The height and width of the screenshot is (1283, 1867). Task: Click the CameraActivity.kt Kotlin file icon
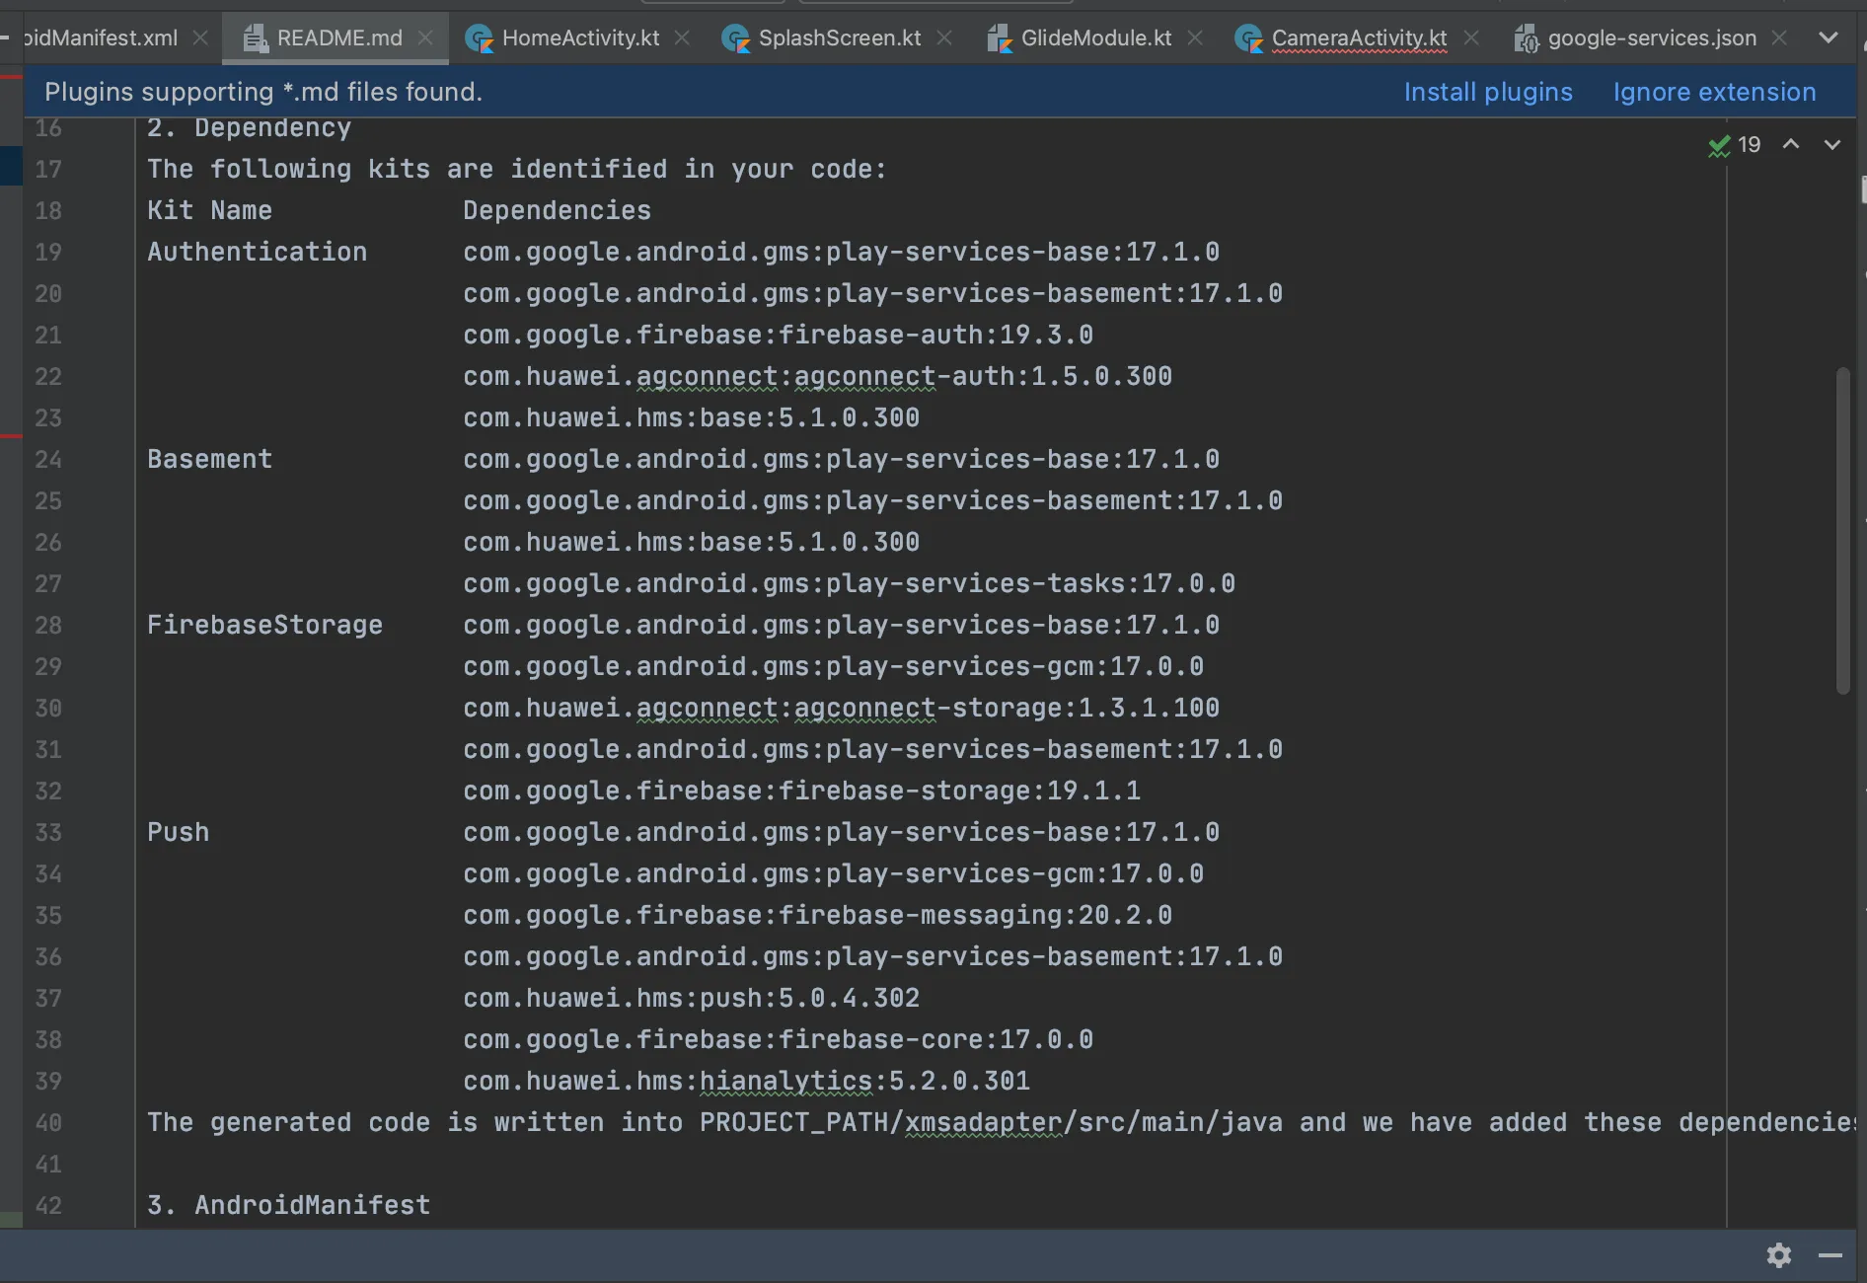1249,38
